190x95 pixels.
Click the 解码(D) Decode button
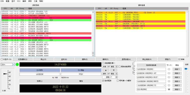point(106,59)
